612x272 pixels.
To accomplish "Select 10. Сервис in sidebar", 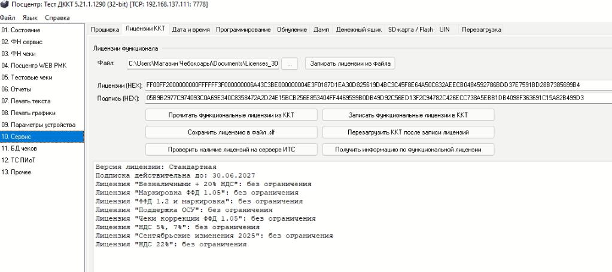I will [42, 137].
